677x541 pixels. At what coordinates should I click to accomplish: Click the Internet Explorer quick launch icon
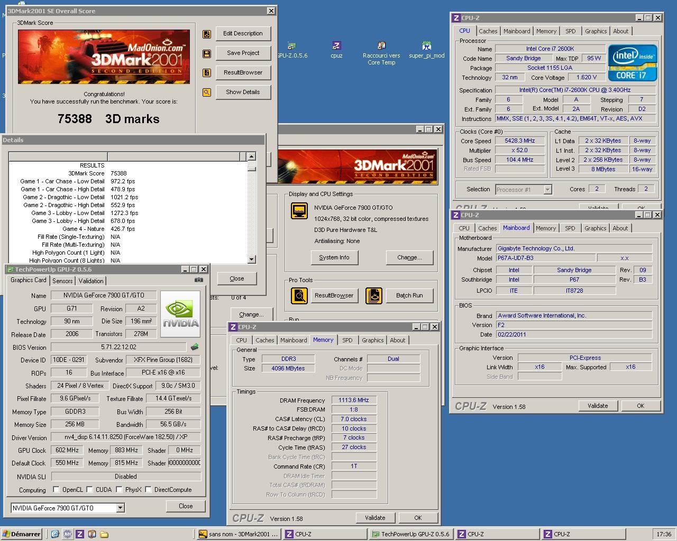[54, 534]
